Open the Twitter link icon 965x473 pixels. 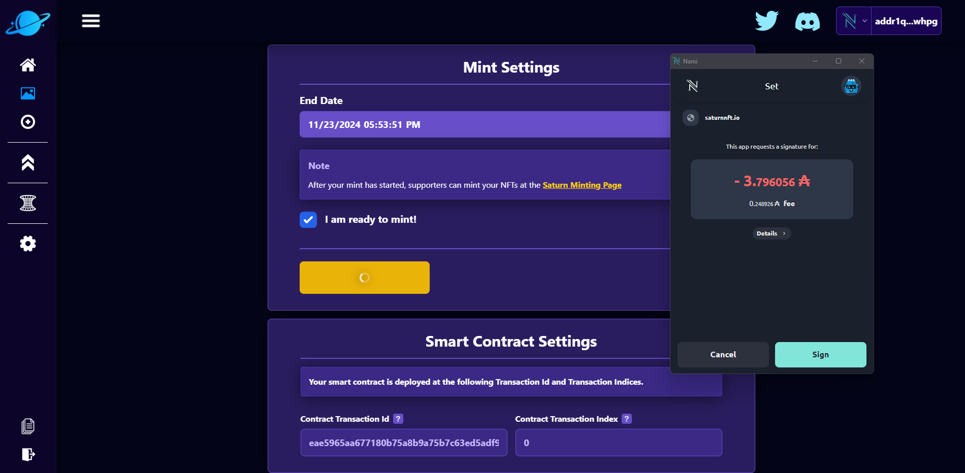[x=767, y=21]
